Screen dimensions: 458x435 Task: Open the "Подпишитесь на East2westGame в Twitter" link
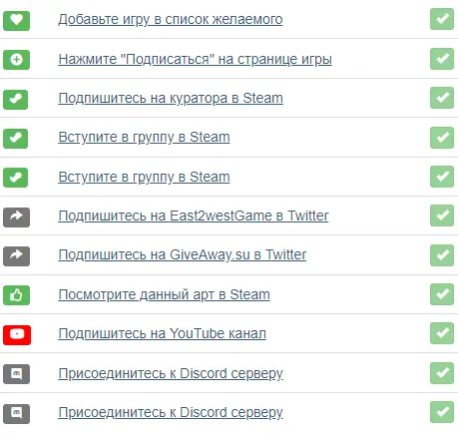[194, 216]
